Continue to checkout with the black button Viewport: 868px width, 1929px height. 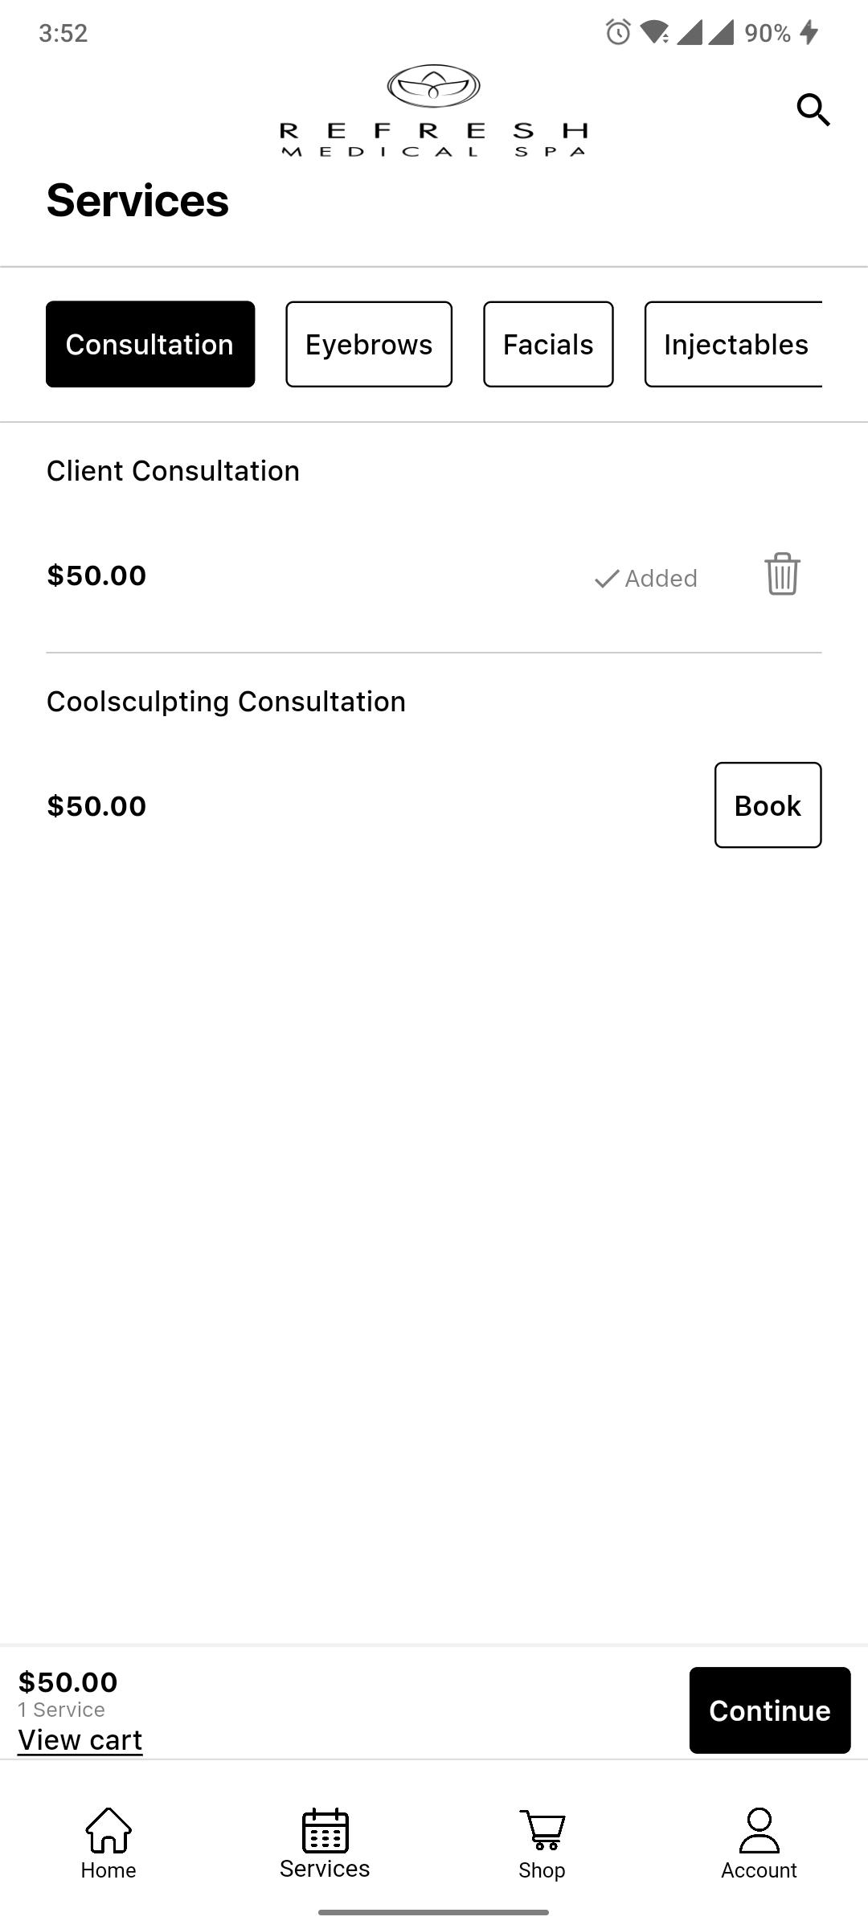[770, 1710]
